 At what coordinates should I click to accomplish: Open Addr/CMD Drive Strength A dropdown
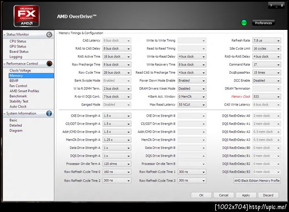click(x=117, y=132)
